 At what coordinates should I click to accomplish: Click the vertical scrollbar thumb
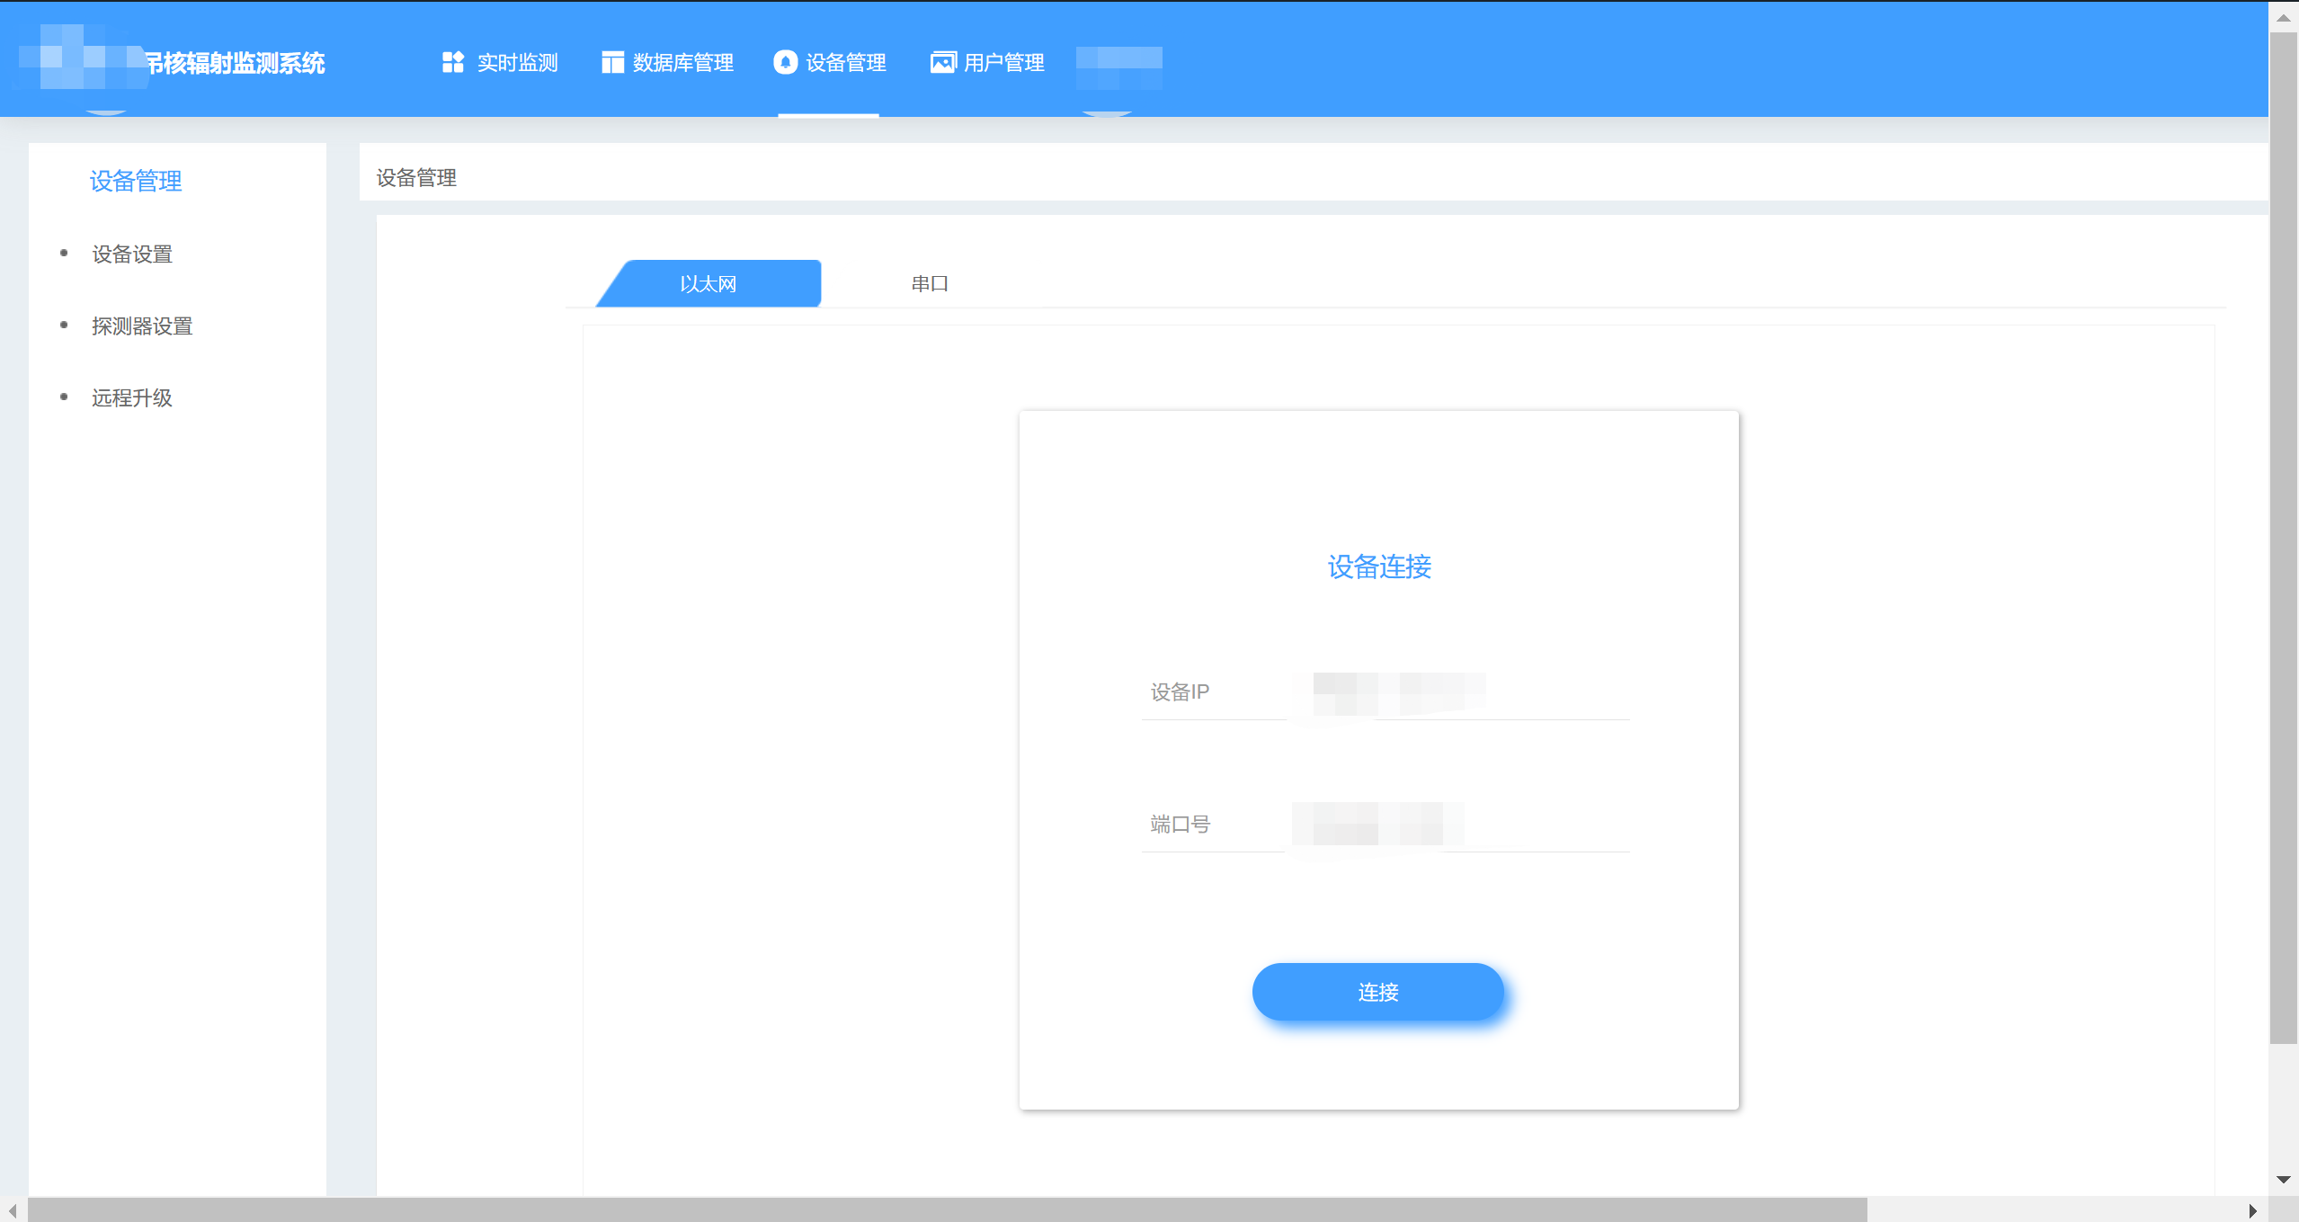tap(2284, 538)
